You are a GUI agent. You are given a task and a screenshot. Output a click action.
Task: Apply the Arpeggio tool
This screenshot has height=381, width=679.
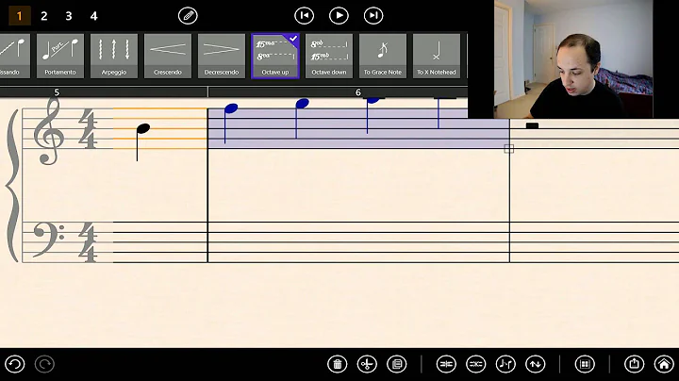(114, 57)
